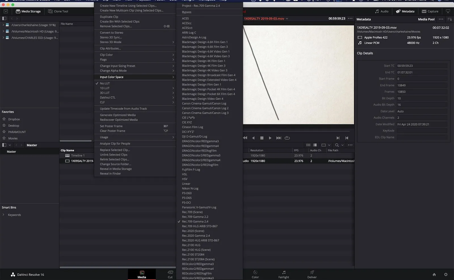Choose Clip Attributes from the context menu

pos(135,48)
